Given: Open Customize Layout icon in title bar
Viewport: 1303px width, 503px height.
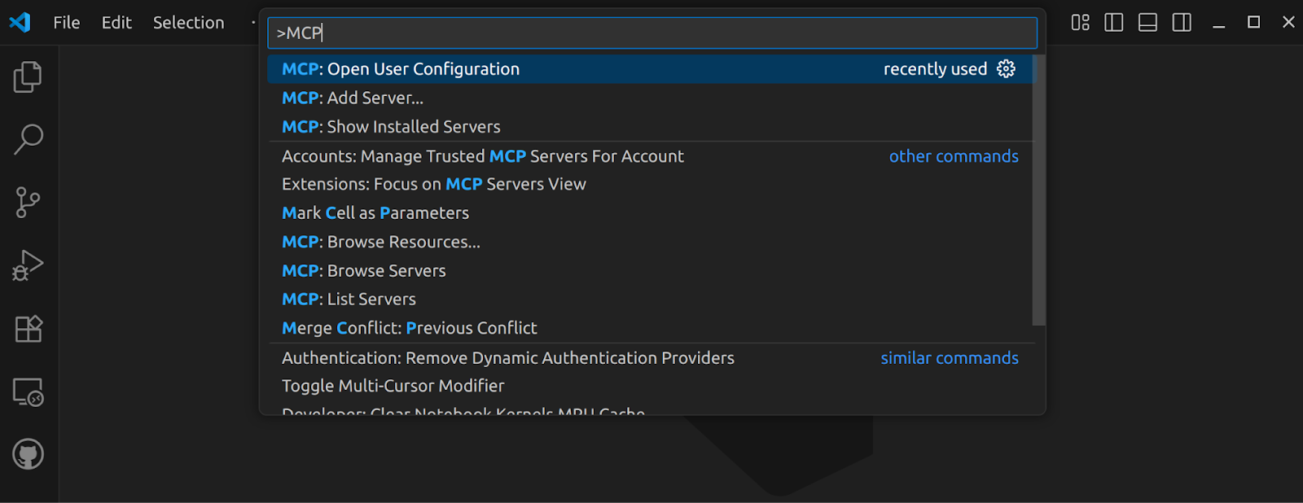Looking at the screenshot, I should [1080, 23].
